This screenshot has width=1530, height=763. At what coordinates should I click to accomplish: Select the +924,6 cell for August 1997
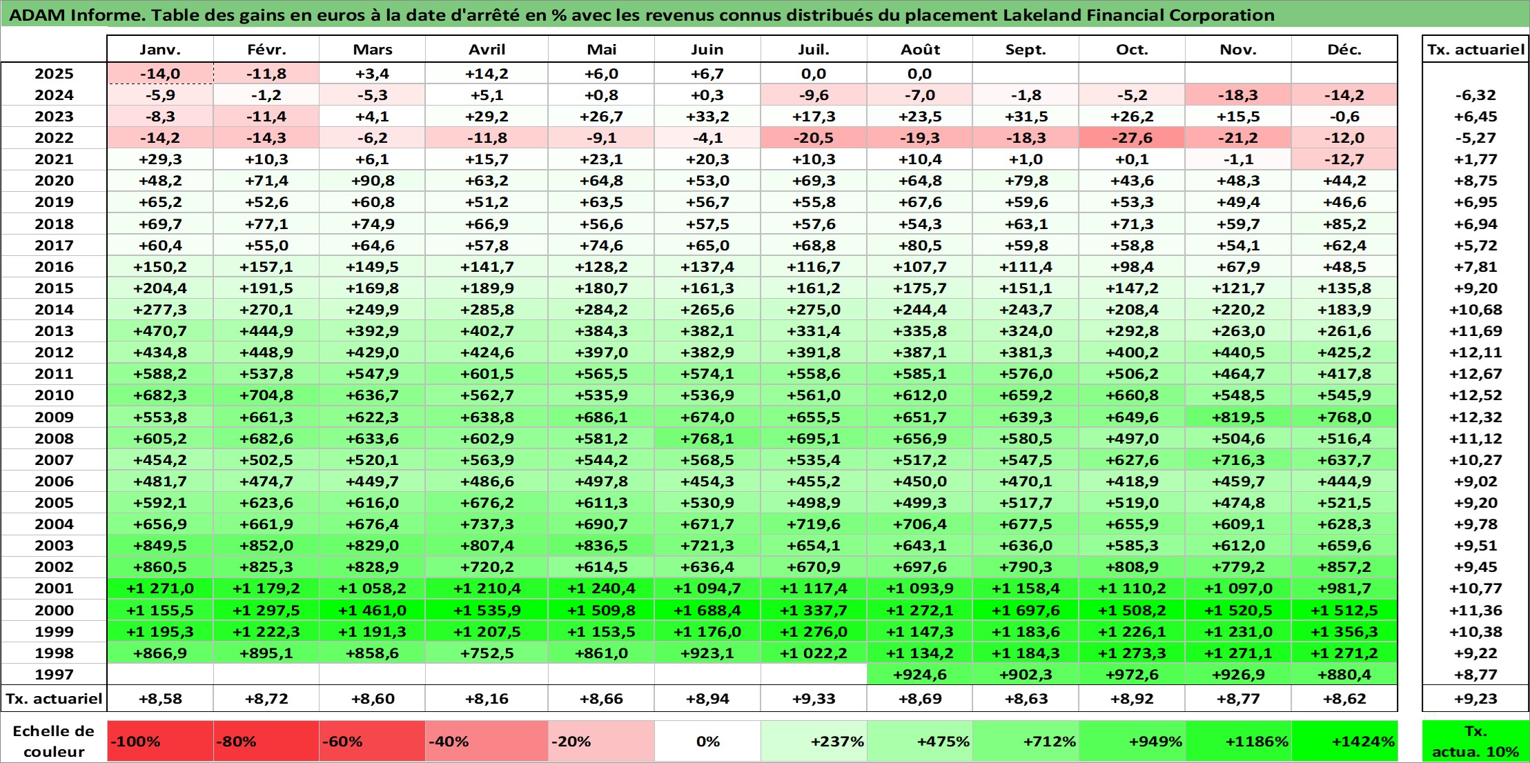[920, 674]
